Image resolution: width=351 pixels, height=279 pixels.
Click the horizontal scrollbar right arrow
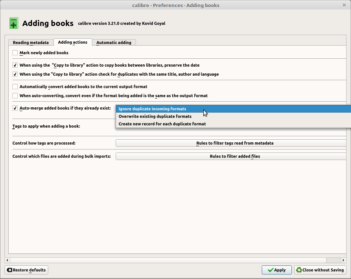[x=343, y=260]
